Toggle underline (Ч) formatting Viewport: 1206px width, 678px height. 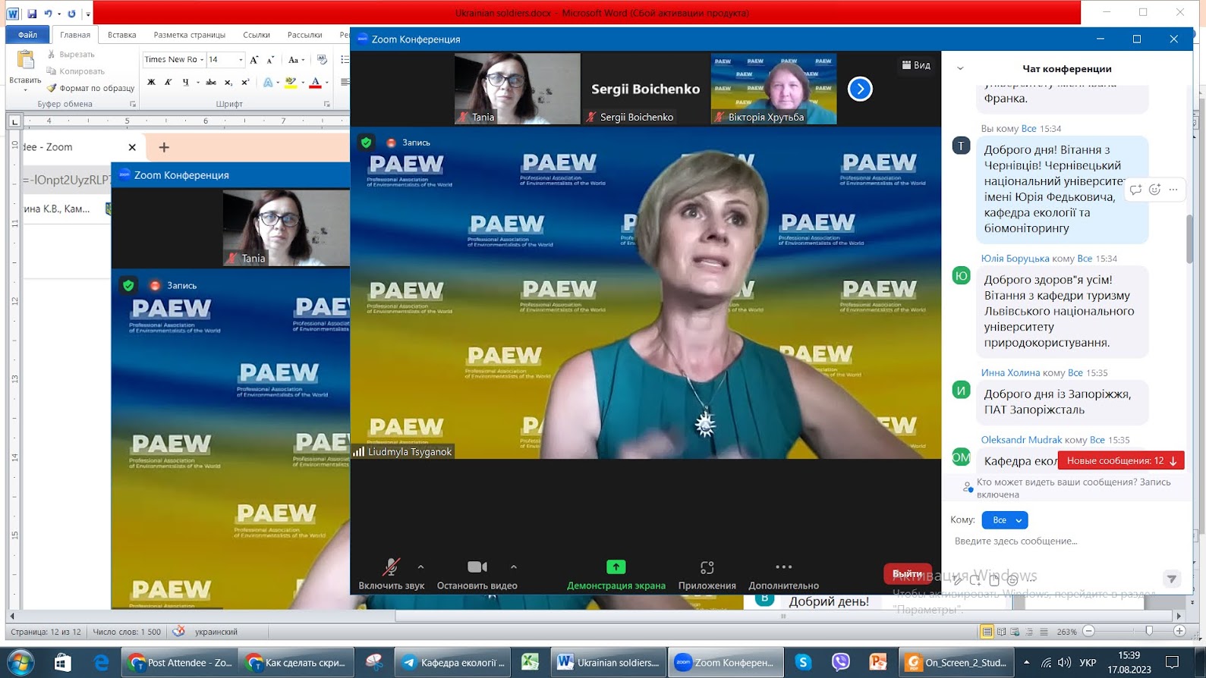(185, 82)
